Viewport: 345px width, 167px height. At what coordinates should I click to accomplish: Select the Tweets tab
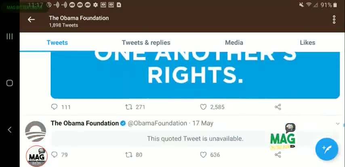pos(57,43)
